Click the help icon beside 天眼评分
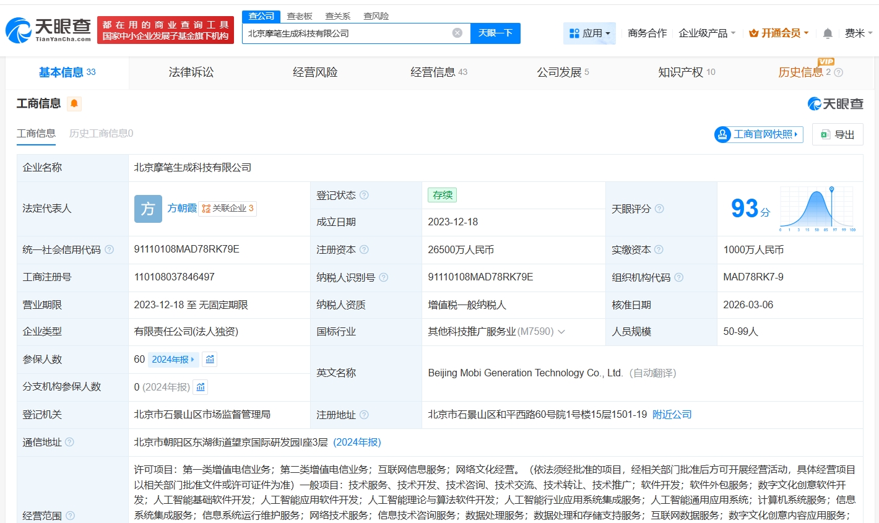This screenshot has width=879, height=523. (x=659, y=209)
